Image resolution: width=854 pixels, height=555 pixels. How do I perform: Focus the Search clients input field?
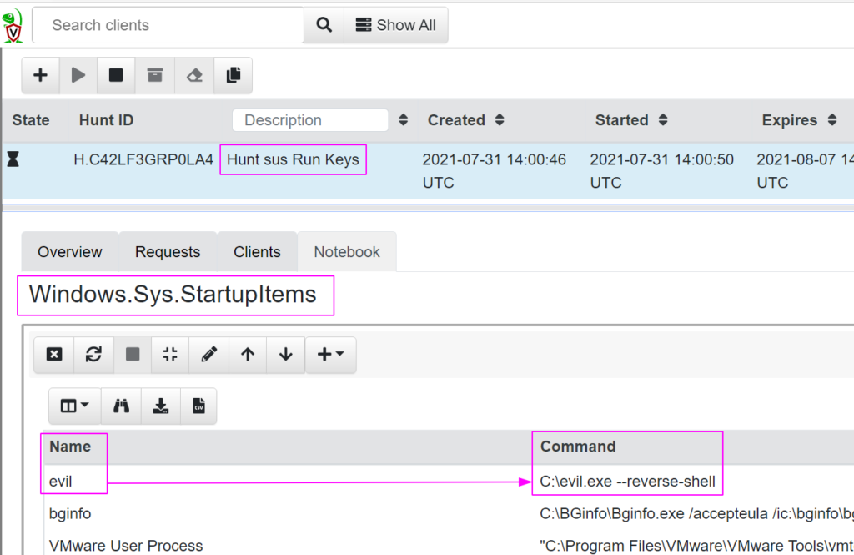(168, 25)
